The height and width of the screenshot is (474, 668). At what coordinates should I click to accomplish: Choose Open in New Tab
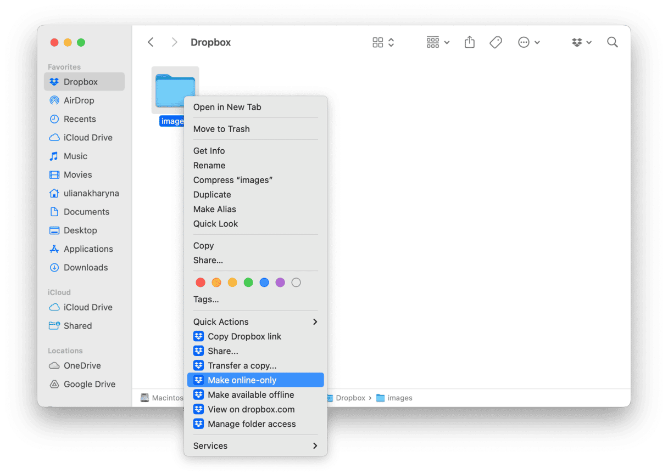pyautogui.click(x=255, y=107)
